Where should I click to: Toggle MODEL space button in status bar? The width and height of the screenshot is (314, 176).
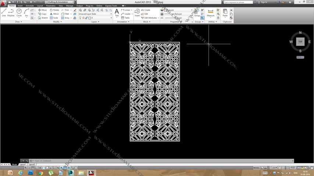[x=256, y=168]
